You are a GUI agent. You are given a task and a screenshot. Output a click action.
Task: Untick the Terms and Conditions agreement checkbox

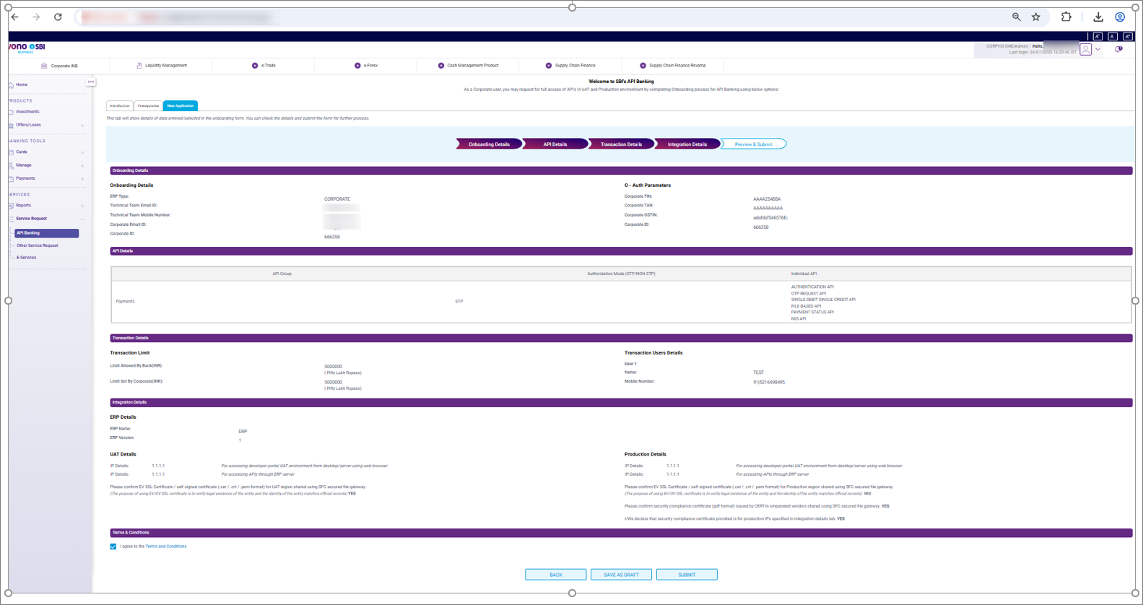coord(113,547)
